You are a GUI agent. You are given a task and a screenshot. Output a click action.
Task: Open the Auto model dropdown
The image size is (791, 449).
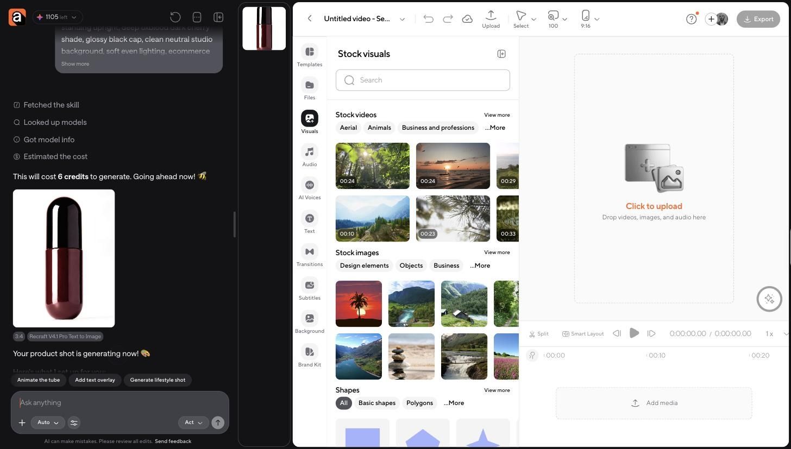(48, 422)
